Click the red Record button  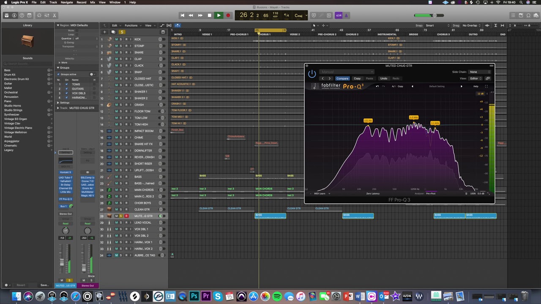(228, 15)
